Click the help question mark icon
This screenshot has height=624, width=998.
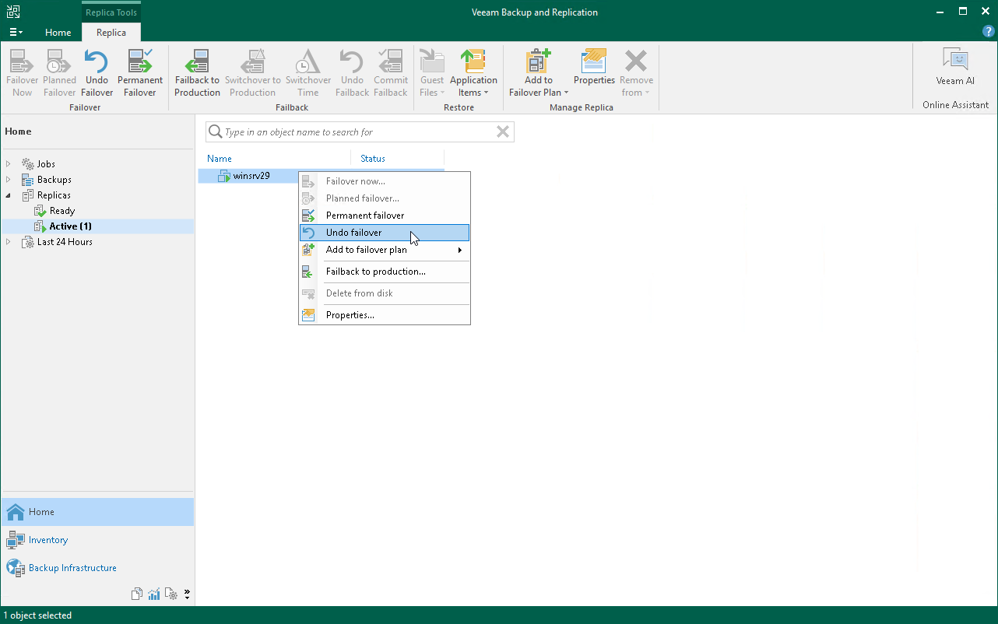tap(989, 32)
